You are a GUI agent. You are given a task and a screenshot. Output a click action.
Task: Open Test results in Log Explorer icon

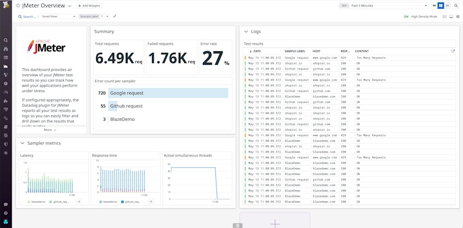453,51
